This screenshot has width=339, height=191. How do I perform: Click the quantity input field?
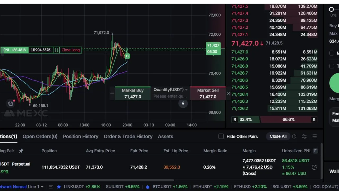(x=170, y=96)
